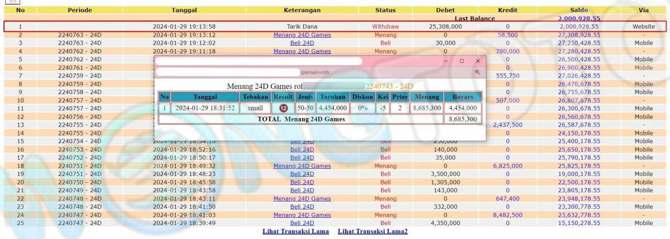The image size is (670, 239).
Task: Minimize the popup result window
Action: point(446,61)
